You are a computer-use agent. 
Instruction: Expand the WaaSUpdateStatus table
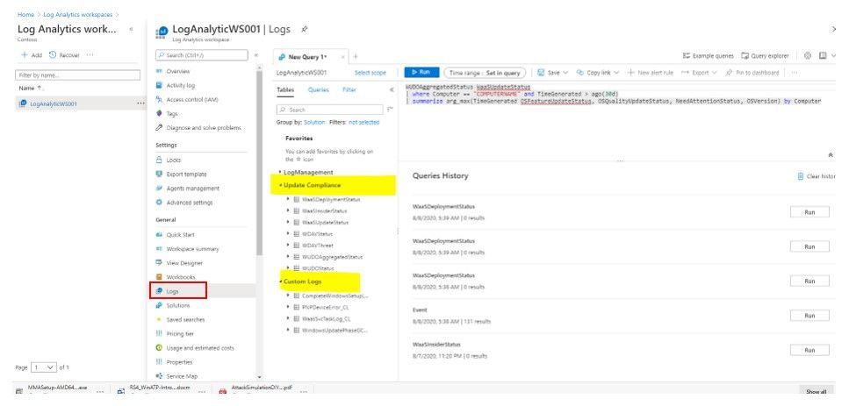coord(288,223)
